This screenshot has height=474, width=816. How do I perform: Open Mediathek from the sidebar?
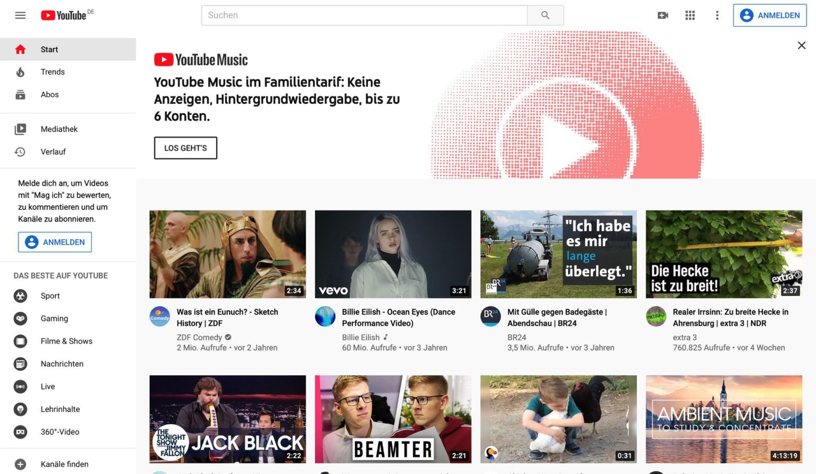(x=58, y=129)
